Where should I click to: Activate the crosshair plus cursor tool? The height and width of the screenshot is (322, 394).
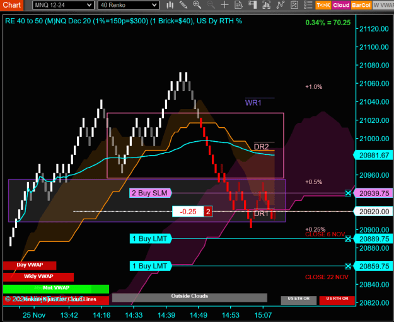224,5
